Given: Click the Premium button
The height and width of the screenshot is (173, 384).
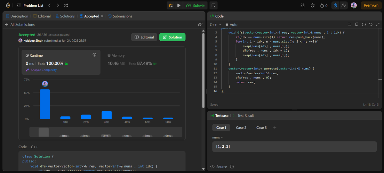Looking at the screenshot, I should 371,5.
